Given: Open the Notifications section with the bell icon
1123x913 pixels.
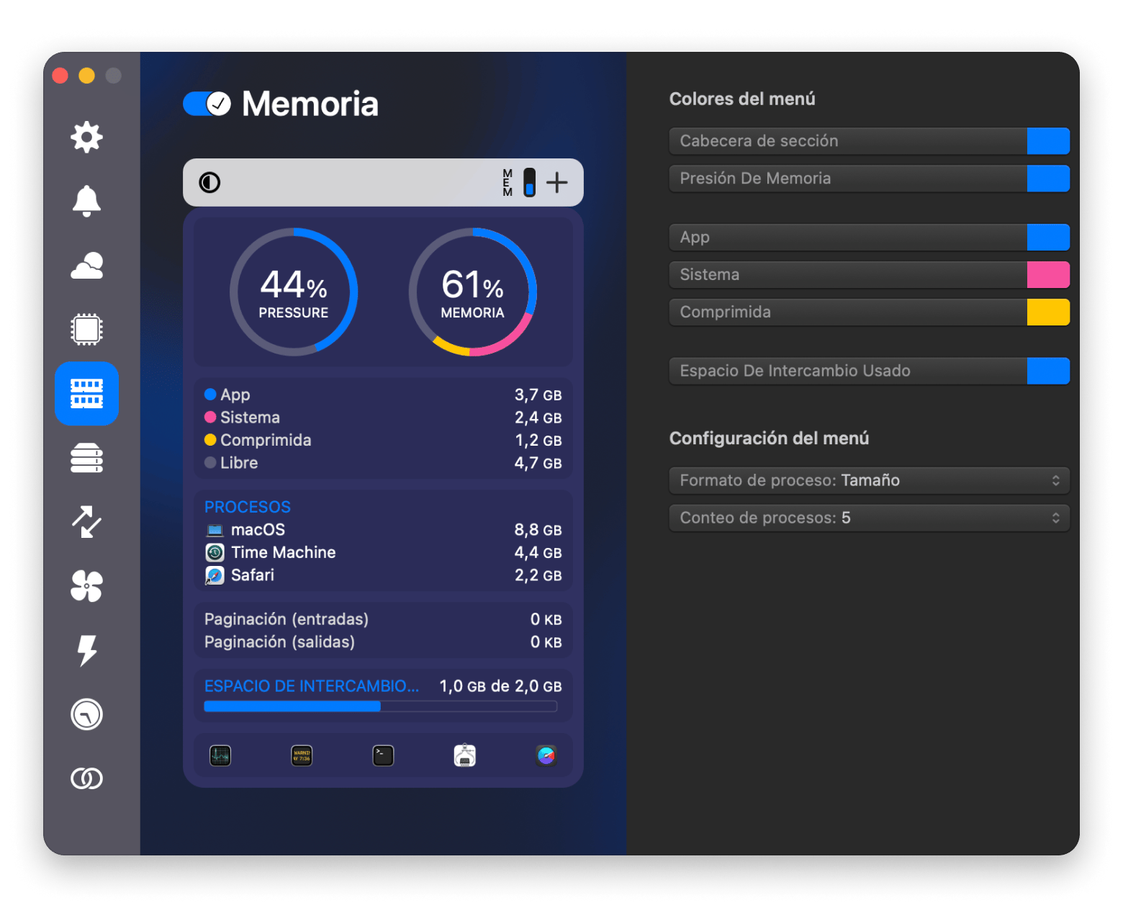Looking at the screenshot, I should point(86,201).
